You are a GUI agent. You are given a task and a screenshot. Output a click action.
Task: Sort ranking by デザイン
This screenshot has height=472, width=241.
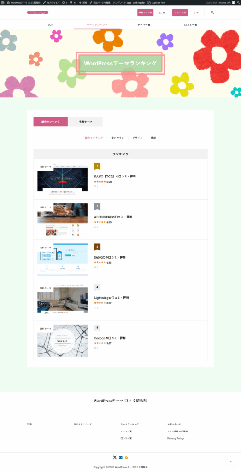coord(137,138)
